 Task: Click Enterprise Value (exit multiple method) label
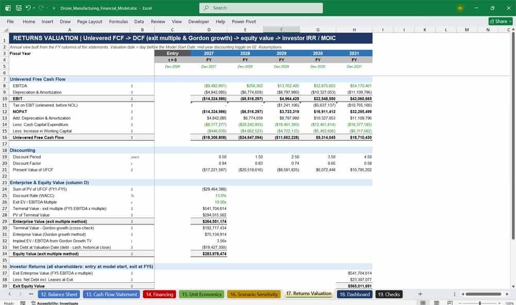point(50,221)
